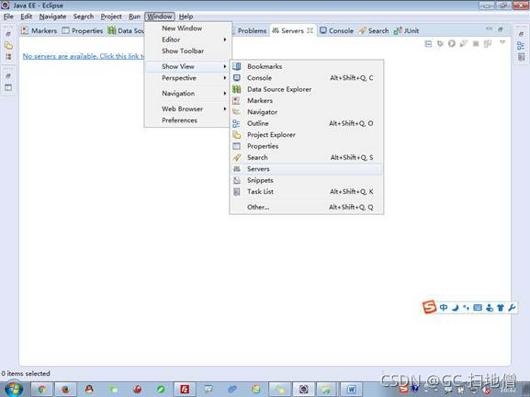The height and width of the screenshot is (397, 530).
Task: Expand the Editor submenu arrow
Action: coord(225,40)
